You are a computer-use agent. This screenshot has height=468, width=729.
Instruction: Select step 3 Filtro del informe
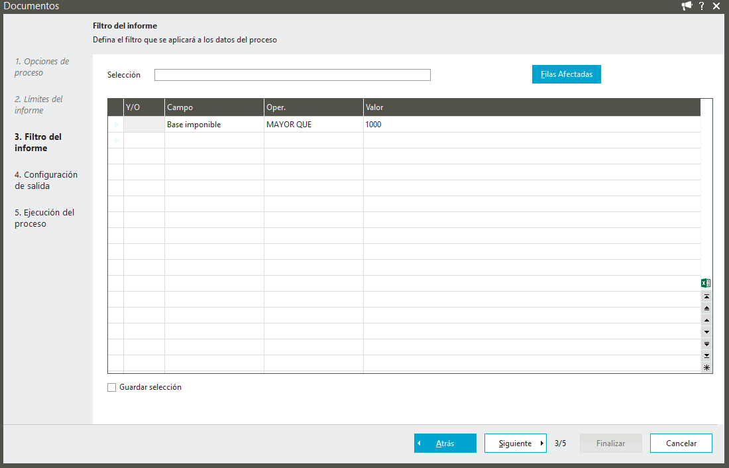(x=38, y=143)
